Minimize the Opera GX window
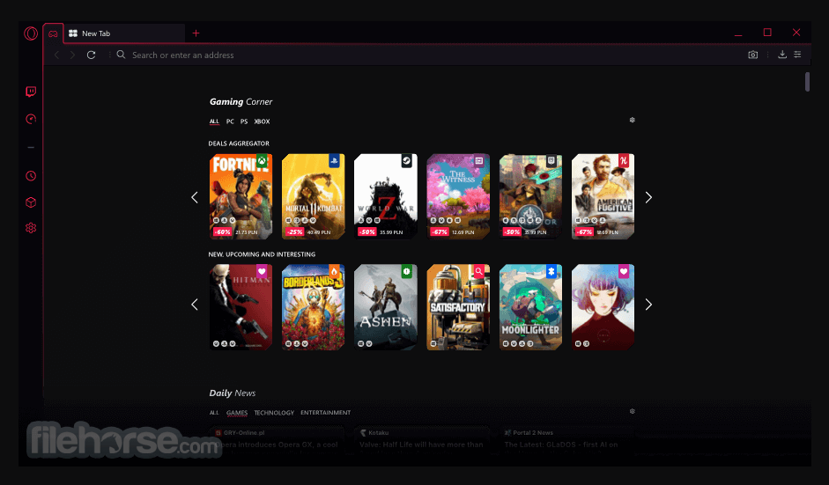This screenshot has width=829, height=485. (738, 33)
